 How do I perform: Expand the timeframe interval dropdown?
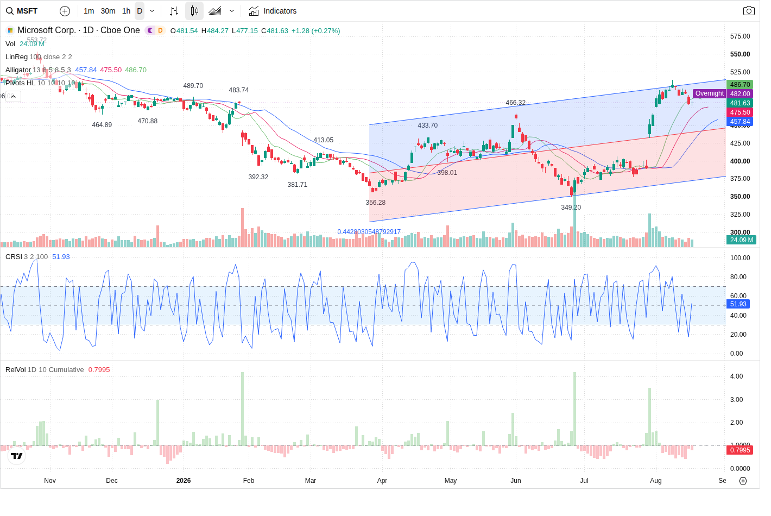[x=152, y=11]
